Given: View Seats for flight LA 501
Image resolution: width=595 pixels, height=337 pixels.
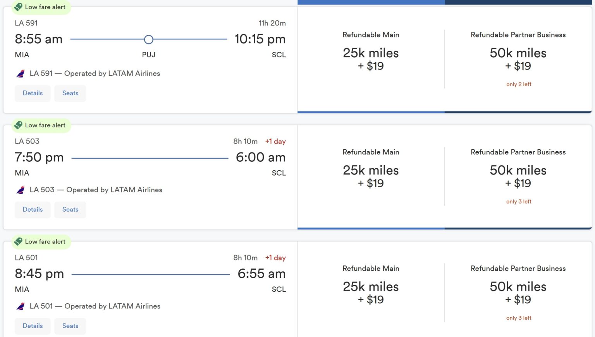Looking at the screenshot, I should [70, 326].
